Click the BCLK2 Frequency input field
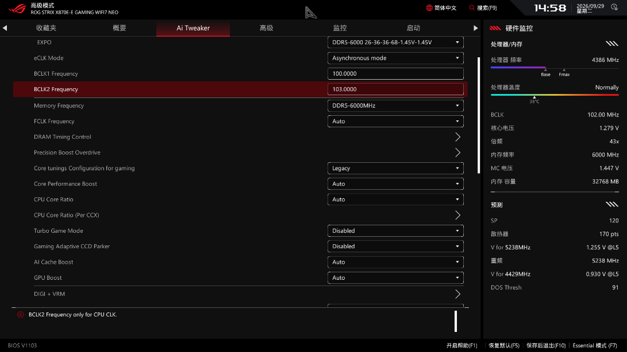The height and width of the screenshot is (352, 627). point(395,89)
